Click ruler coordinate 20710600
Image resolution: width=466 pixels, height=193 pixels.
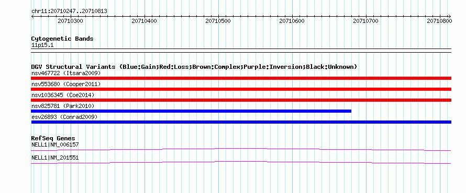(x=292, y=21)
